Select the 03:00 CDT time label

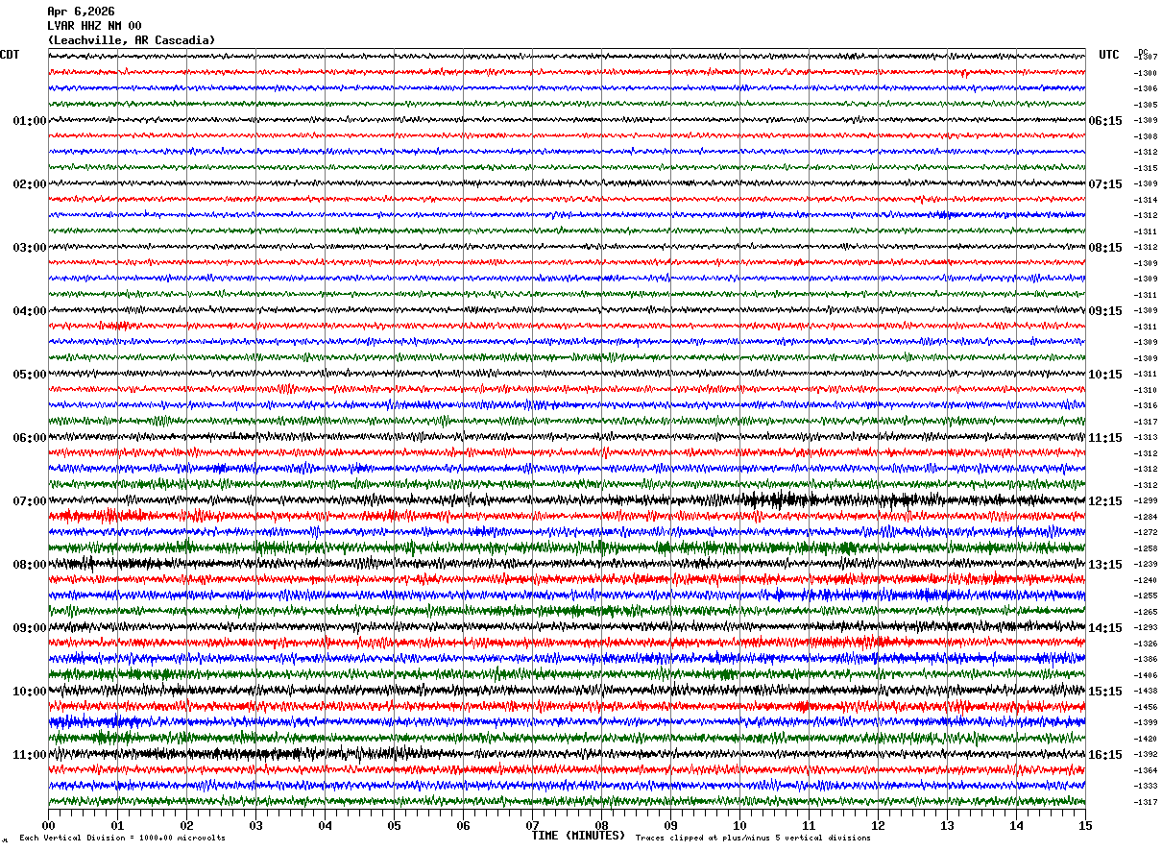30,248
